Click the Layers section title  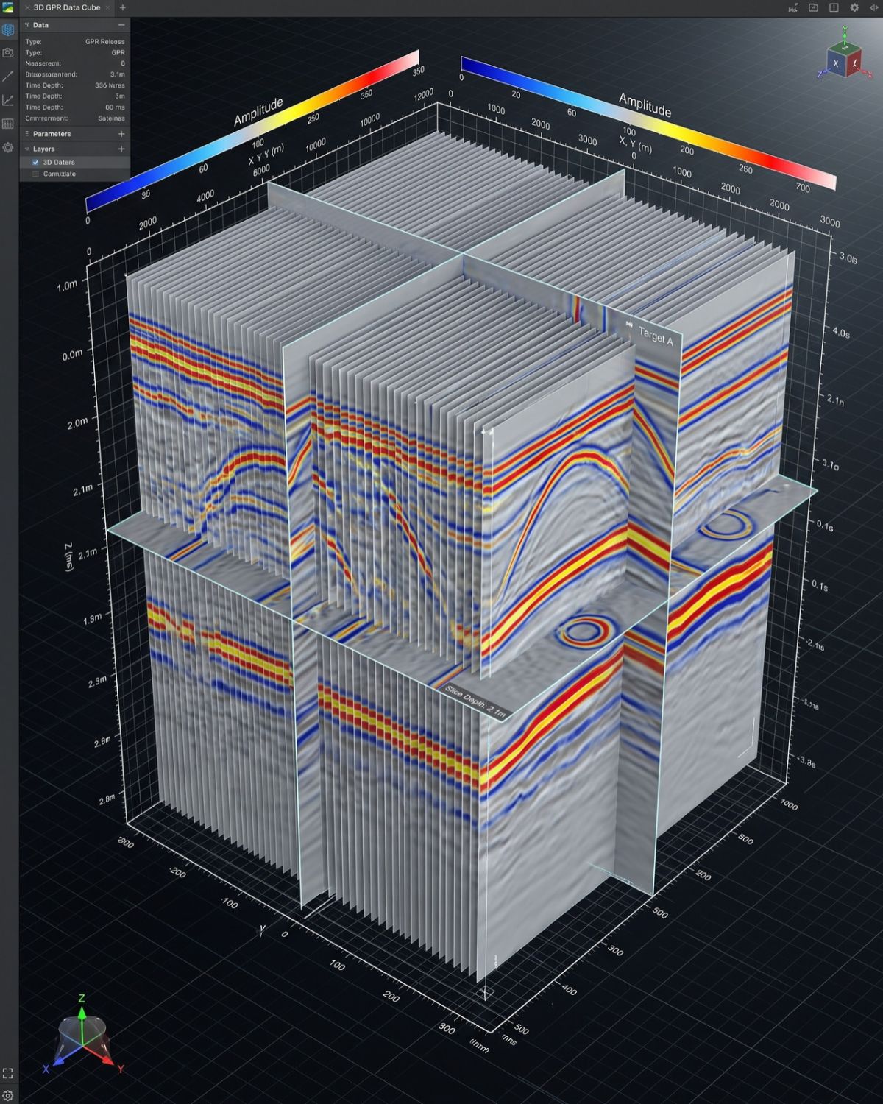(x=43, y=149)
